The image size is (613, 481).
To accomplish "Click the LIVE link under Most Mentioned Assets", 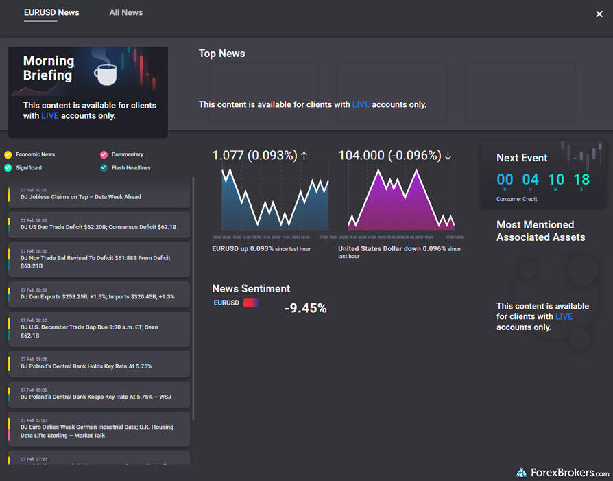I will point(564,316).
